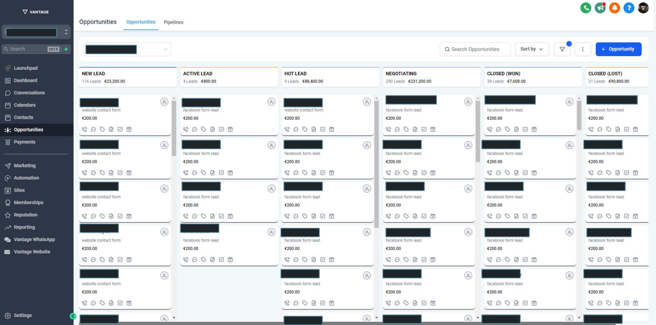Click the NEW LEAD column scrollbar thumb
This screenshot has height=325, width=656.
[174, 129]
